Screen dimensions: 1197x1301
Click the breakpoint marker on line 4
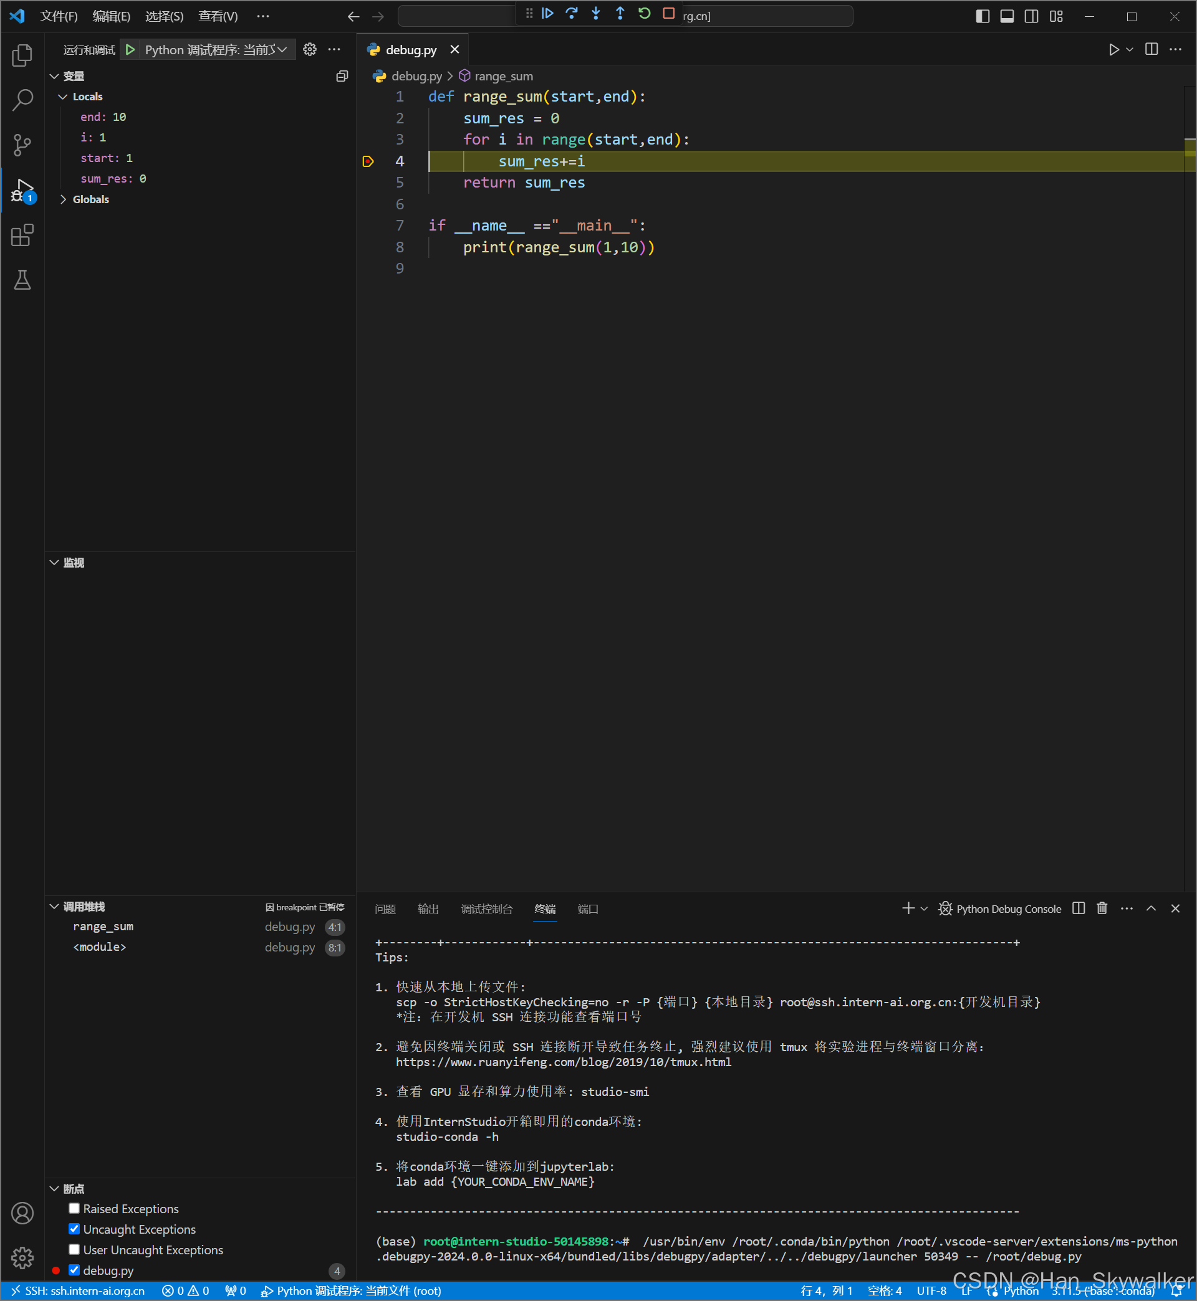click(x=368, y=161)
